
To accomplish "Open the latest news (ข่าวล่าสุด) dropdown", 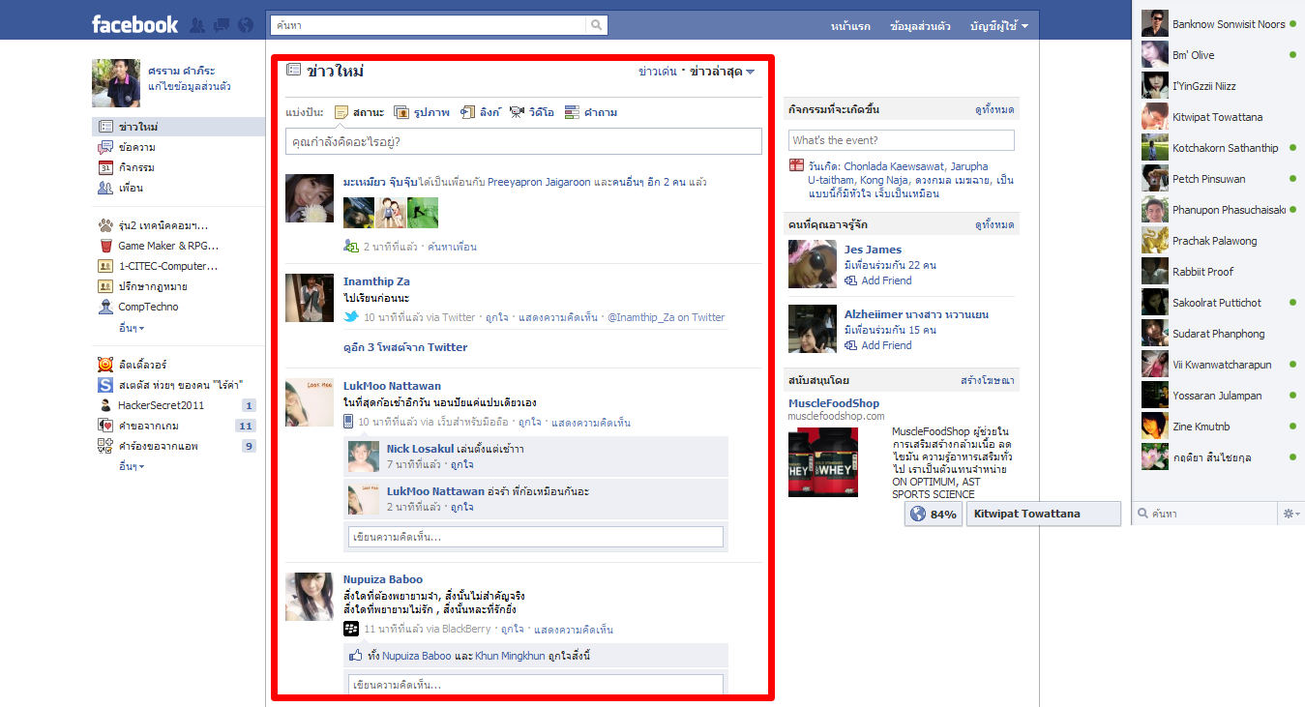I will pyautogui.click(x=722, y=72).
